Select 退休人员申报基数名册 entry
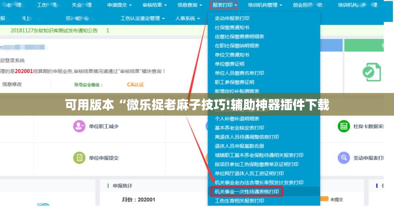Viewport: 394px width, 209px height. coord(239,146)
